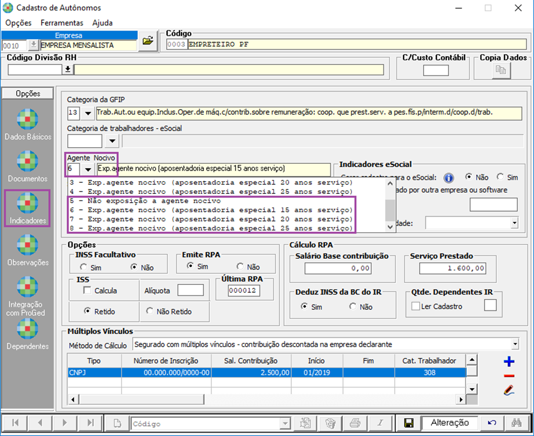The width and height of the screenshot is (534, 436).
Task: Expand the eSocial worker category dropdown
Action: 113,142
